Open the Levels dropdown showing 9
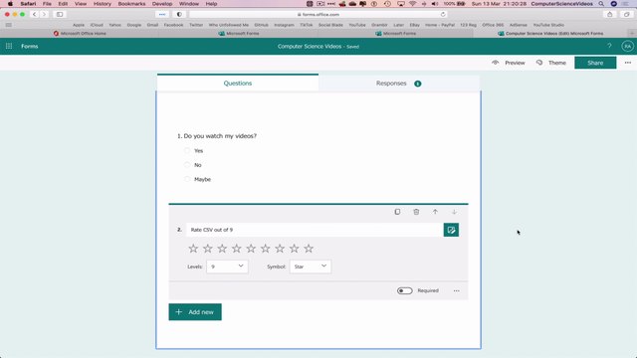The image size is (637, 358). 227,267
